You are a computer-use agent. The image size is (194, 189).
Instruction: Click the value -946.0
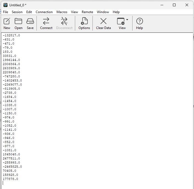coord(9,138)
